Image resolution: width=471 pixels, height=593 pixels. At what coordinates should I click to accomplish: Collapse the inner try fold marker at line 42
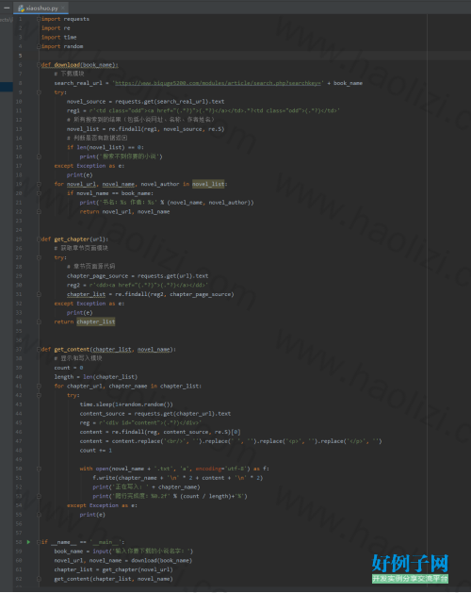click(39, 395)
